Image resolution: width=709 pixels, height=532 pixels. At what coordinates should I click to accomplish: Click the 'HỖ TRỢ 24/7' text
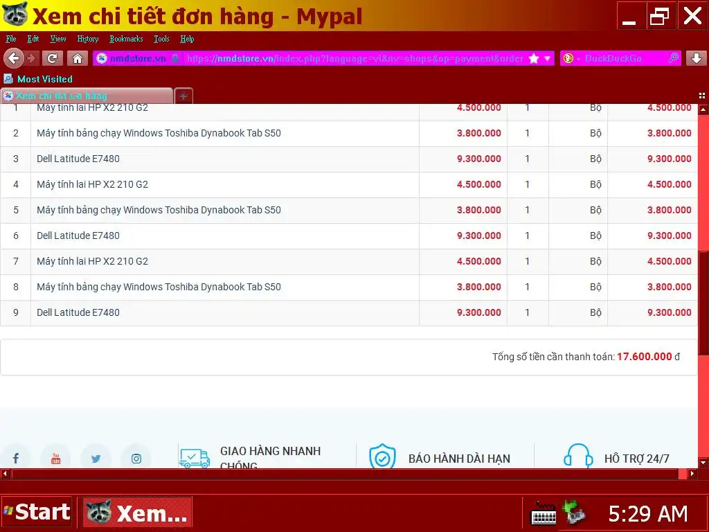637,459
